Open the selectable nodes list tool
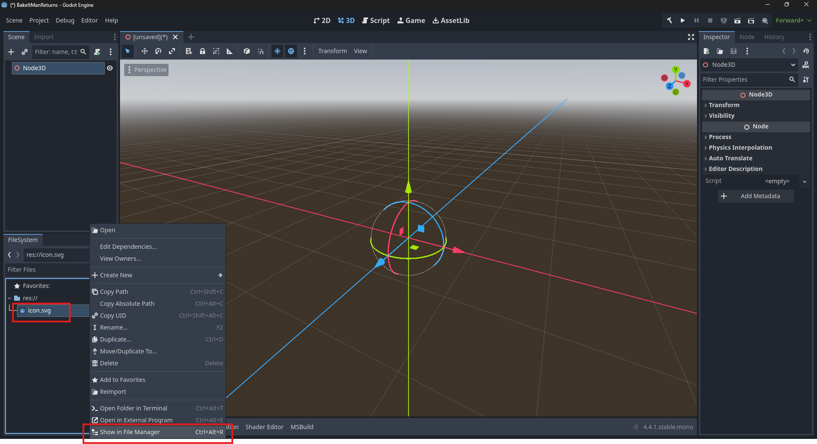The width and height of the screenshot is (817, 444). click(x=189, y=51)
